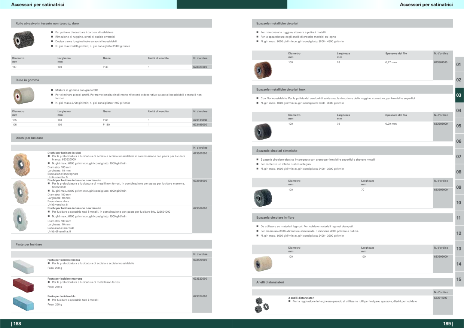The width and height of the screenshot is (464, 328).
Task: Open chapter tab 07
Action: point(459,157)
